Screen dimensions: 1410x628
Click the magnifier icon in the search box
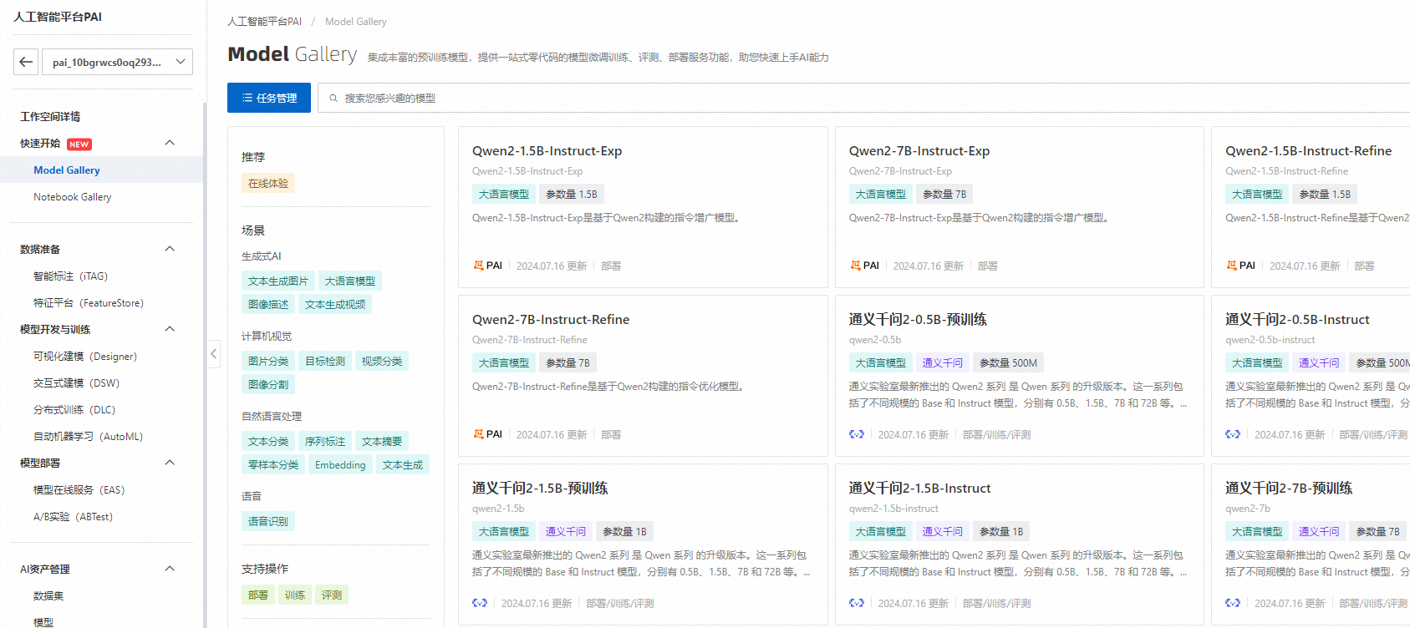pos(333,99)
